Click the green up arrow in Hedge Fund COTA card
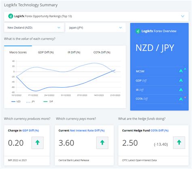Screen dimensions: 192x169 (179, 143)
